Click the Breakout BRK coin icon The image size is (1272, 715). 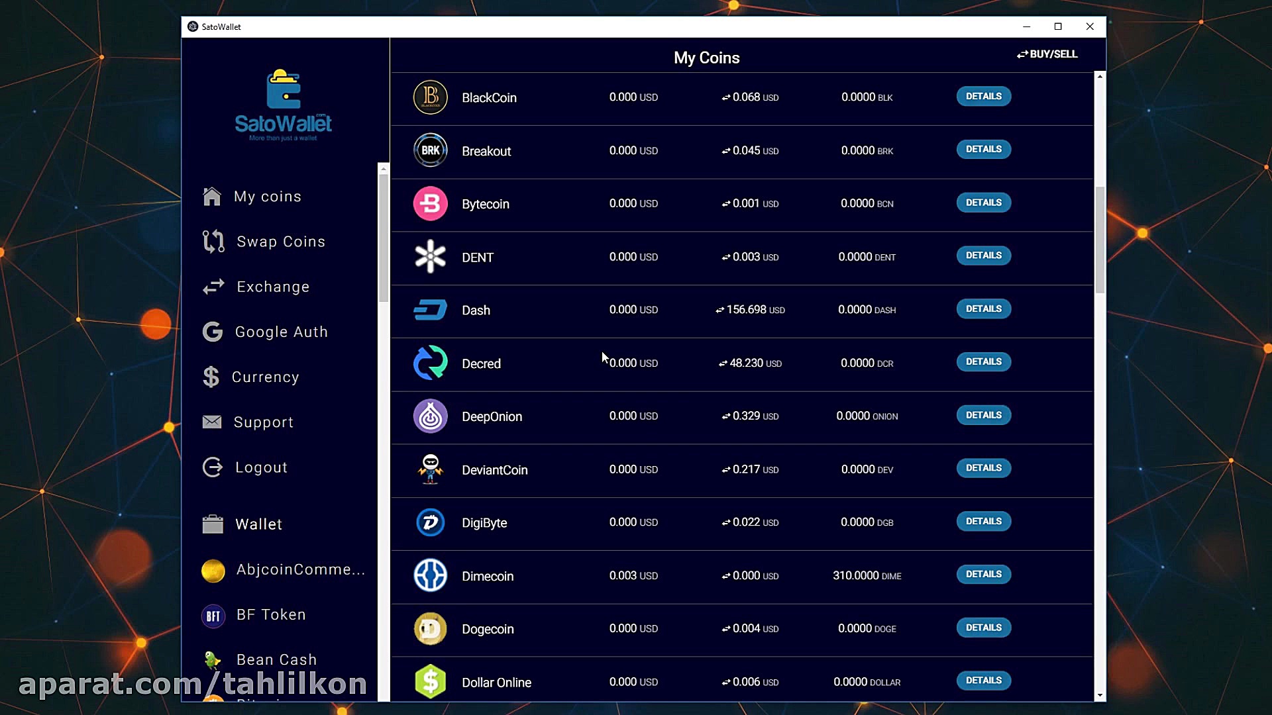[x=430, y=150]
